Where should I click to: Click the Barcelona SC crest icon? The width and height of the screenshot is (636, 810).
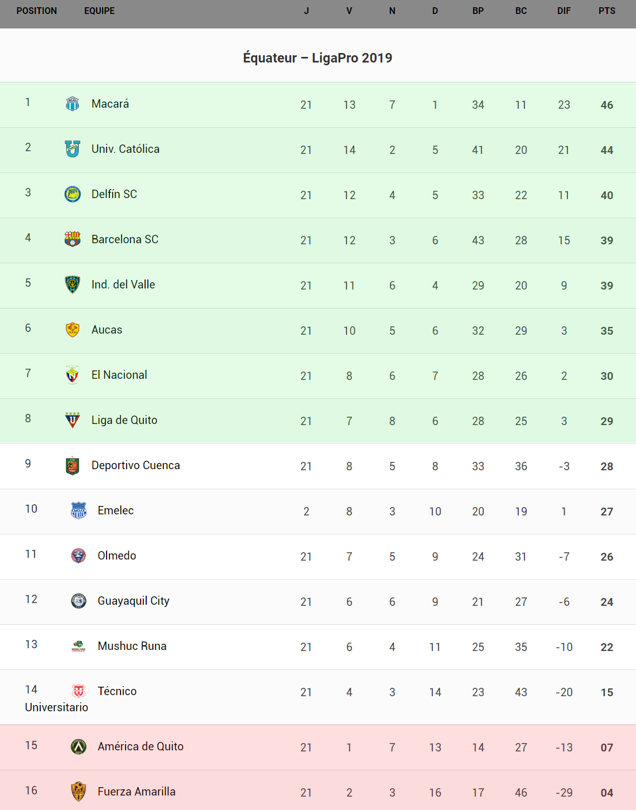pyautogui.click(x=73, y=239)
